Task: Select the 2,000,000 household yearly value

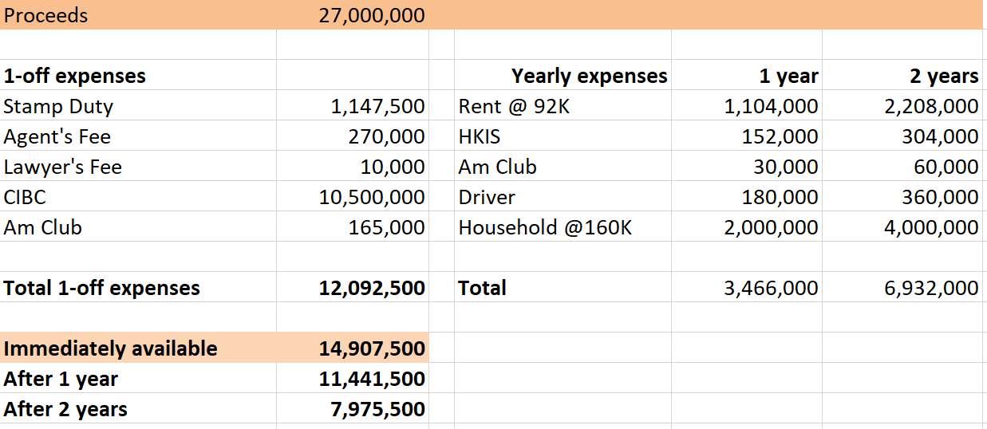Action: coord(747,227)
